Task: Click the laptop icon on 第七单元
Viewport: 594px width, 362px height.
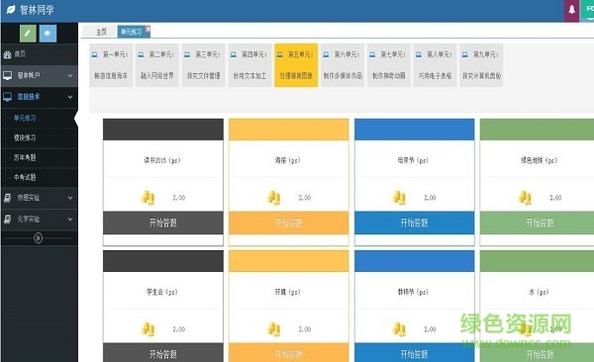Action: [x=372, y=55]
